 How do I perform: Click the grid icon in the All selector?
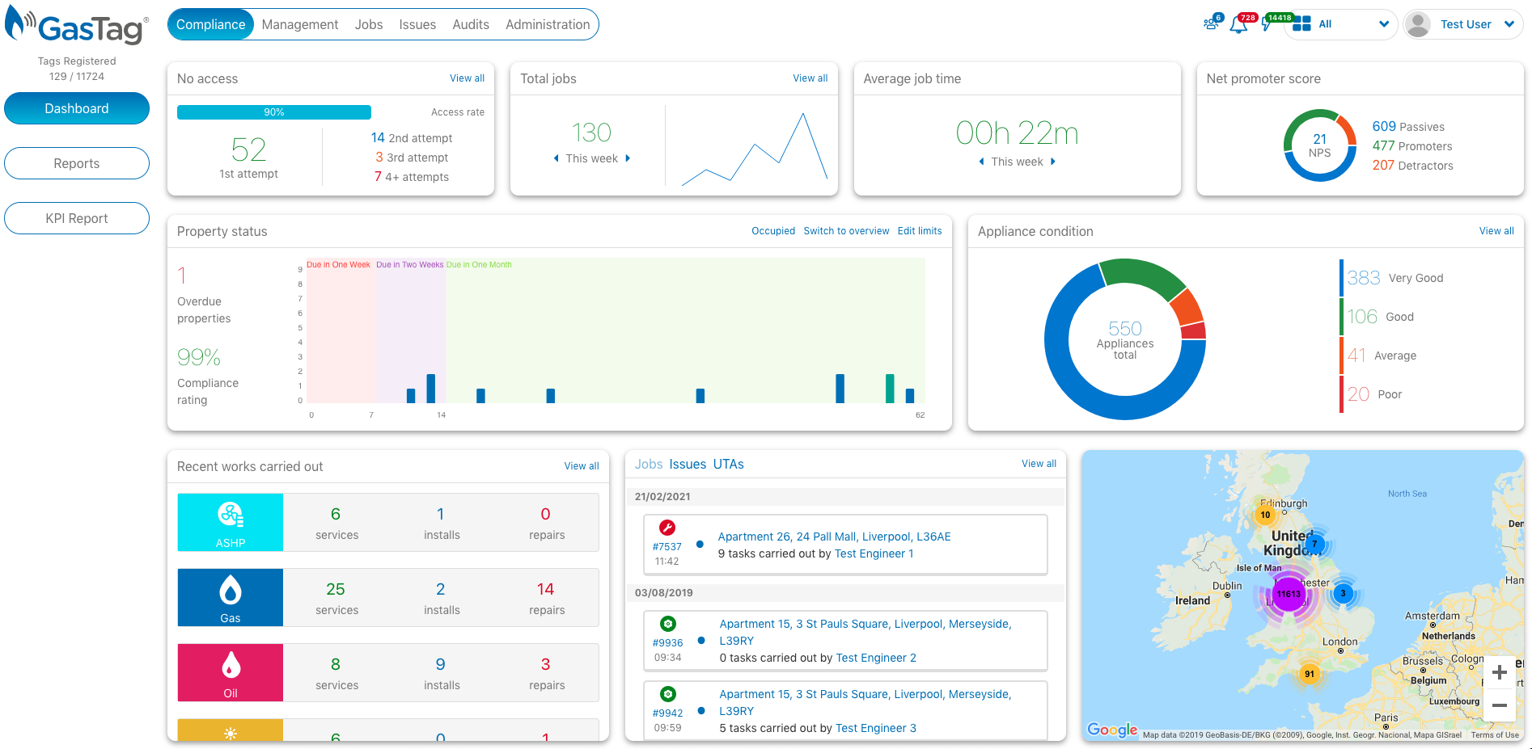pyautogui.click(x=1301, y=24)
